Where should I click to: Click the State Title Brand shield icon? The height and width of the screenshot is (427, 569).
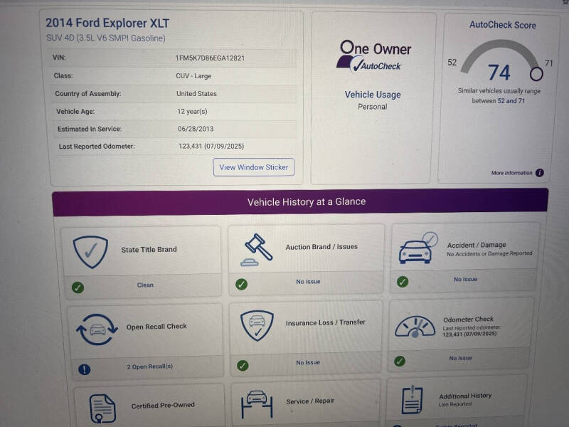pos(90,252)
